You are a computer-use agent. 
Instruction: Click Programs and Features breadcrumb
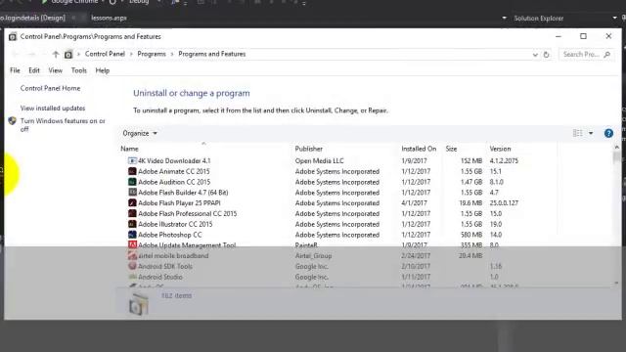click(x=212, y=54)
